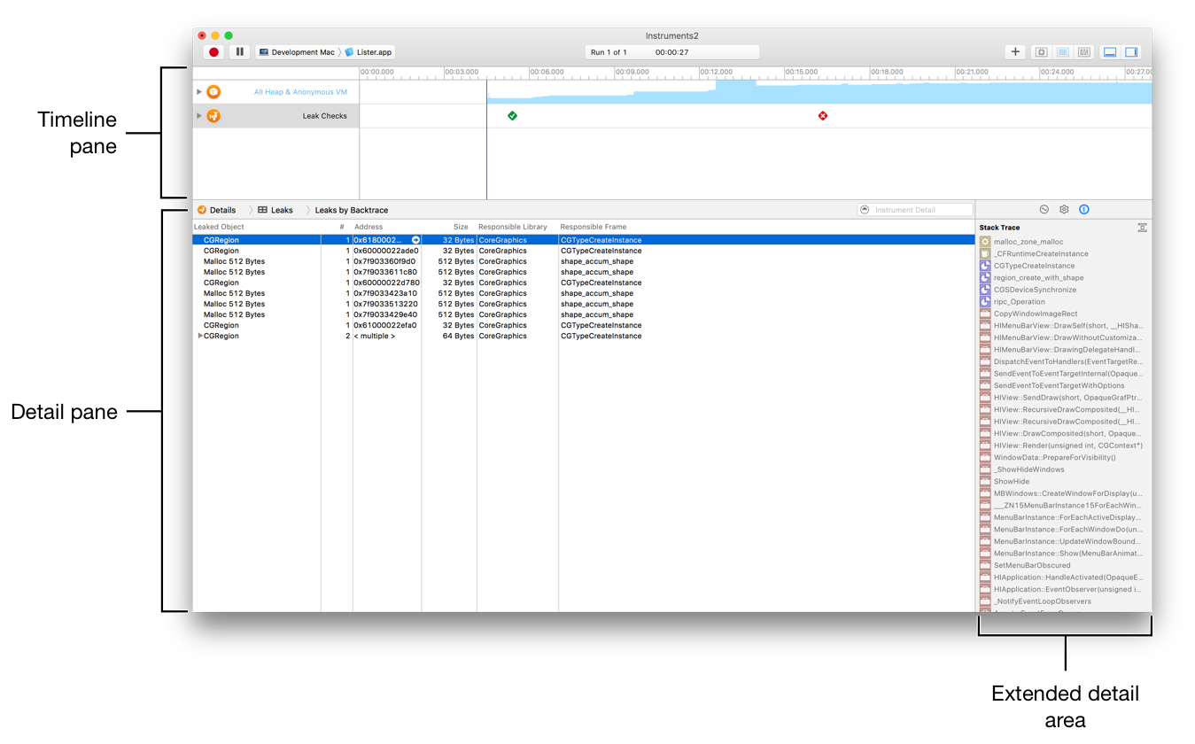Open the Leaks detail type menu
The image size is (1195, 744).
pos(275,210)
